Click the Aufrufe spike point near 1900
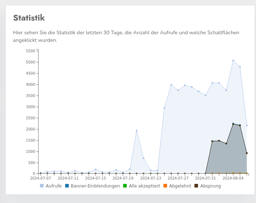This screenshot has width=256, height=203. pyautogui.click(x=136, y=131)
